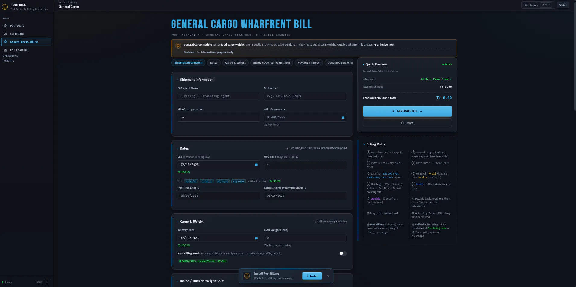Click the PortBill breadcrumb link

coord(63,2)
